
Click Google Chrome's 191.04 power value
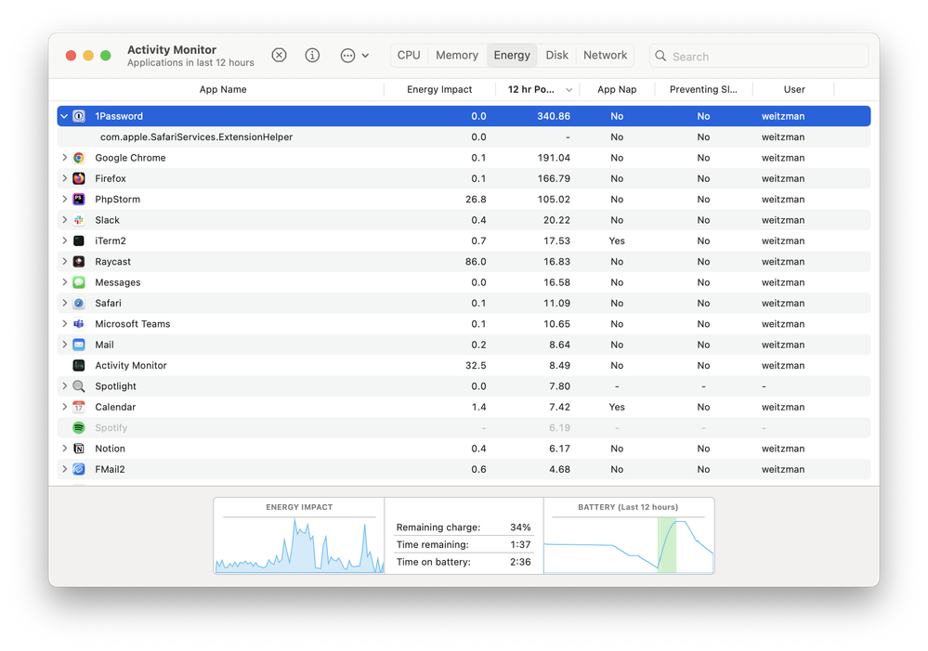click(554, 158)
